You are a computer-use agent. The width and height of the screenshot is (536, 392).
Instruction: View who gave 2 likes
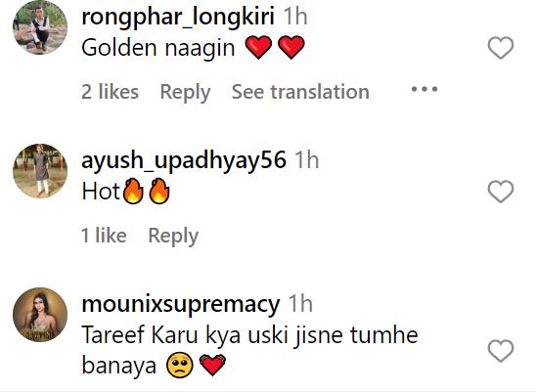(111, 92)
